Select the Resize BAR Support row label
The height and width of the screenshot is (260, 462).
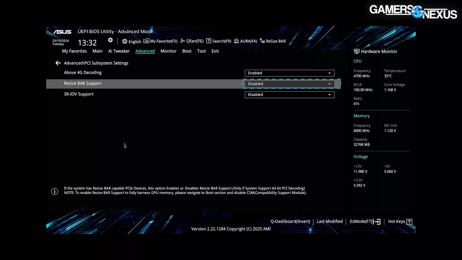pyautogui.click(x=83, y=83)
